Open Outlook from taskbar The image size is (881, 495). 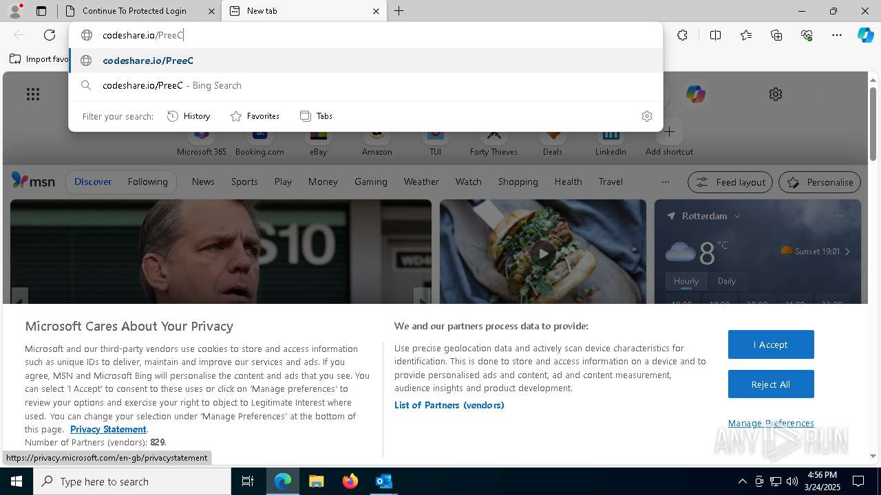point(383,481)
